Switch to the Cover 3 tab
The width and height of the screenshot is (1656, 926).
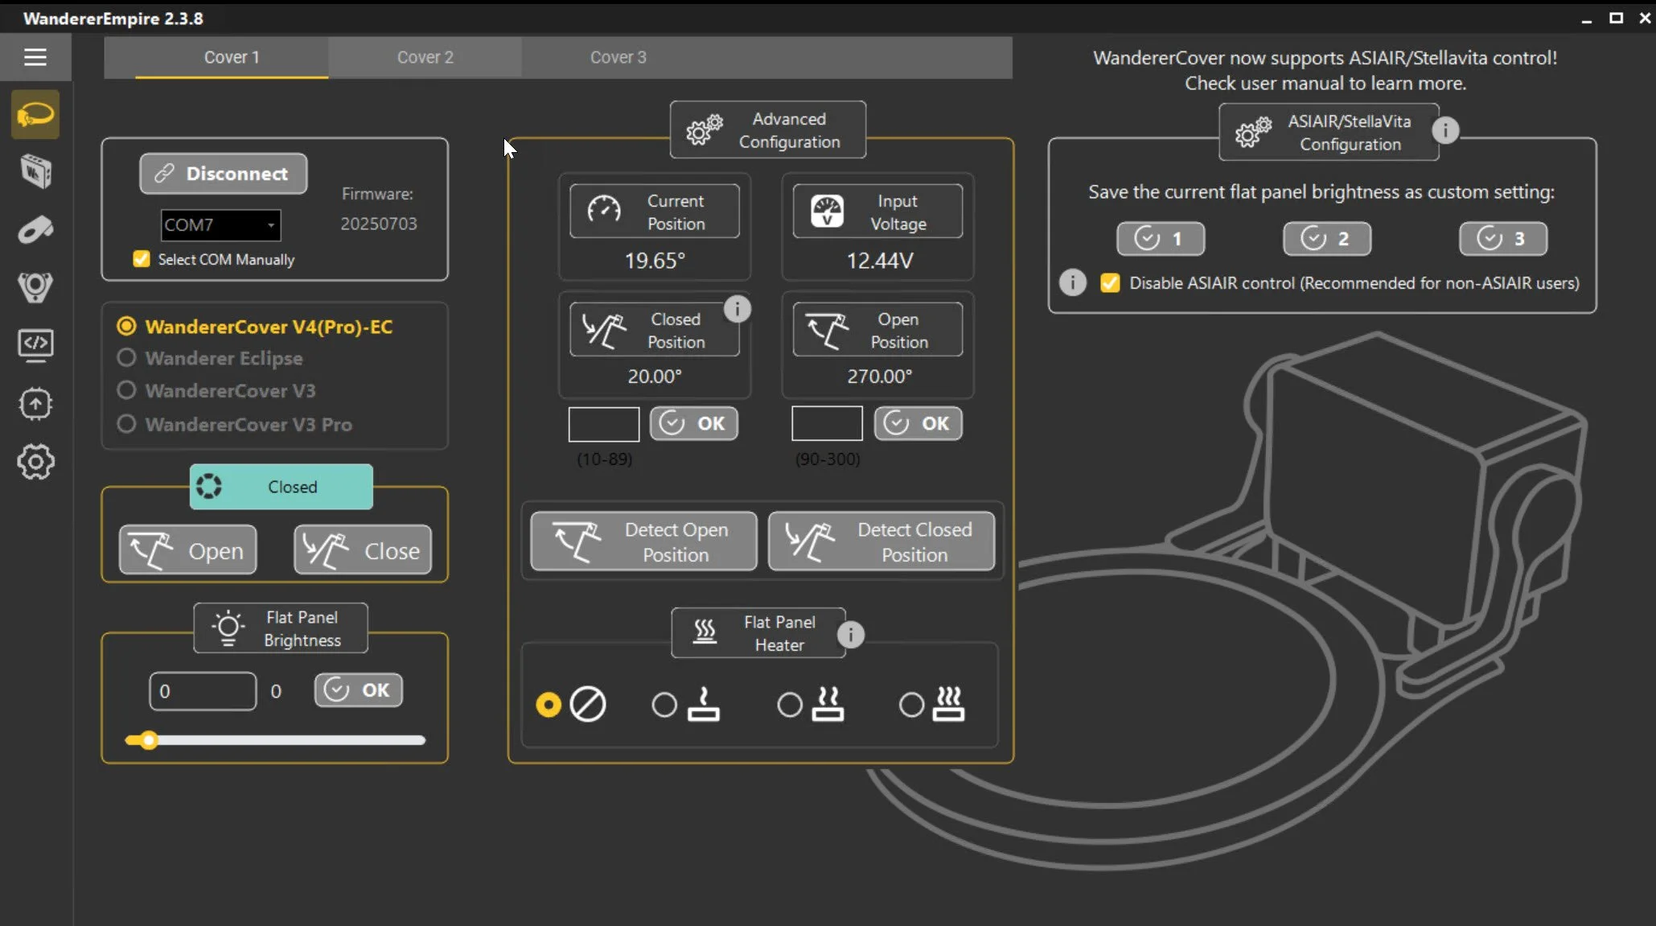[618, 57]
